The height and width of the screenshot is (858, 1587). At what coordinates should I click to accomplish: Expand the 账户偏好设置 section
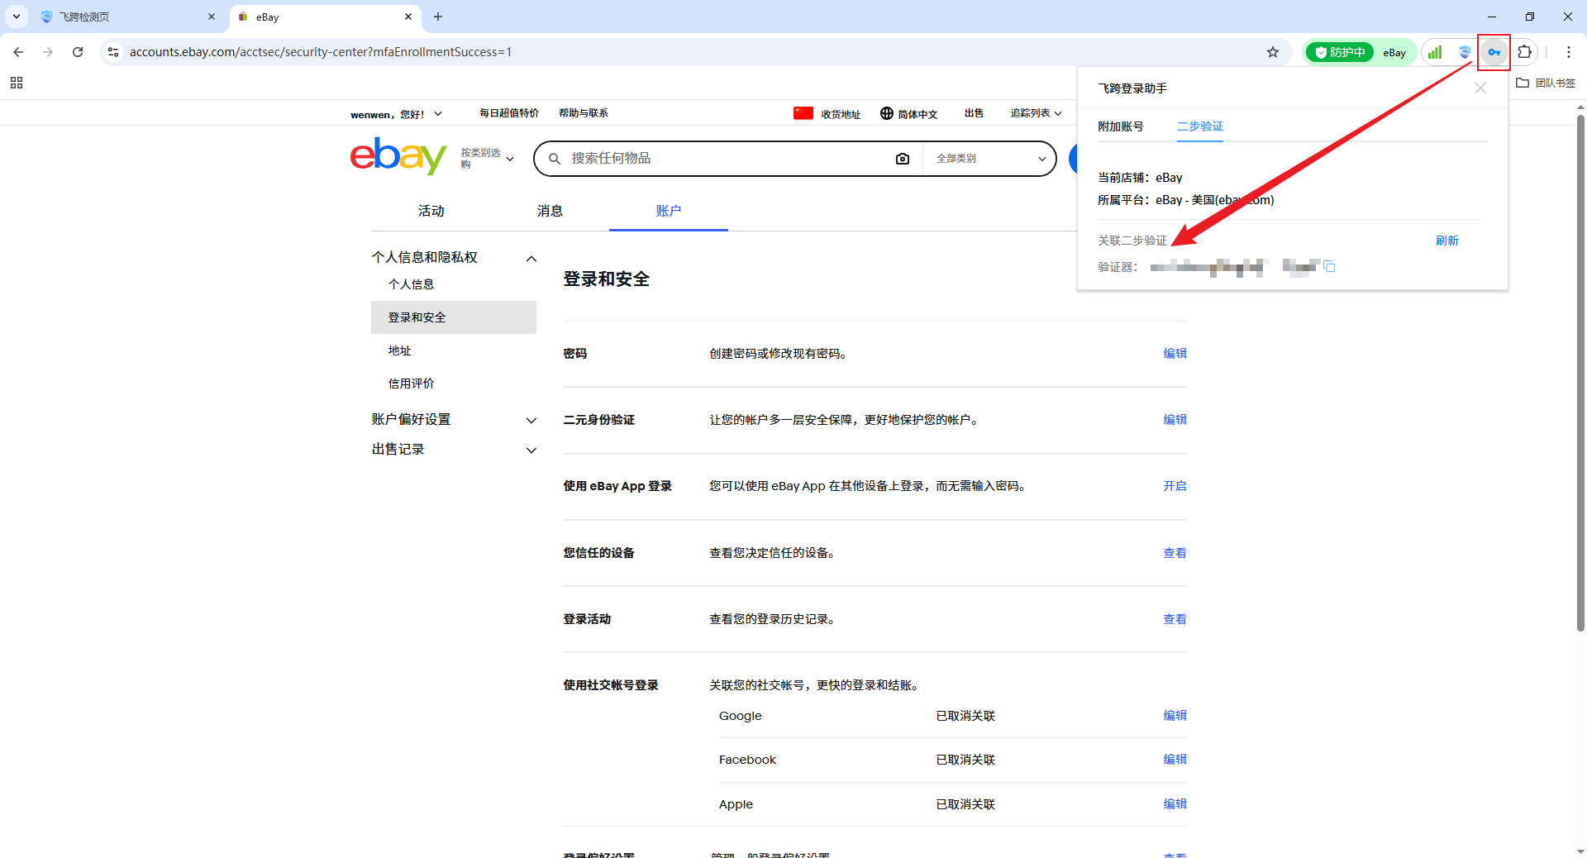454,420
